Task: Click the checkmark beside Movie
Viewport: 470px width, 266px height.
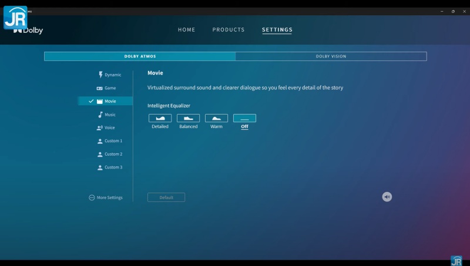Action: [91, 101]
